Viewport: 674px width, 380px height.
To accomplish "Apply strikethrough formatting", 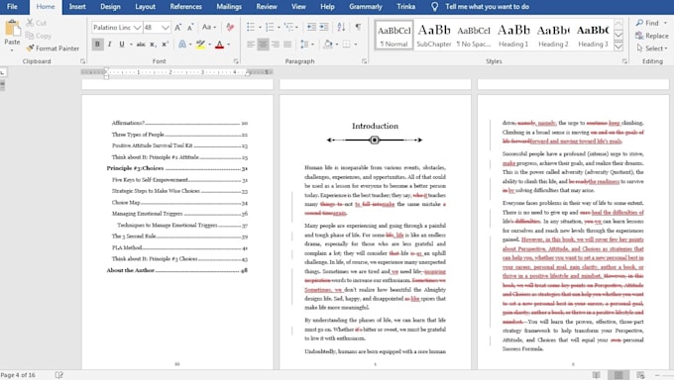I will (141, 45).
